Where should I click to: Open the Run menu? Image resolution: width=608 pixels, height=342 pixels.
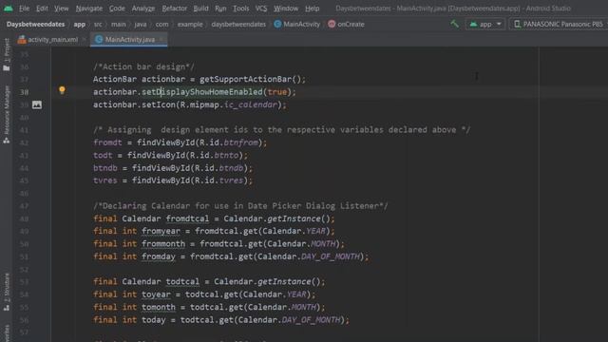pyautogui.click(x=220, y=9)
